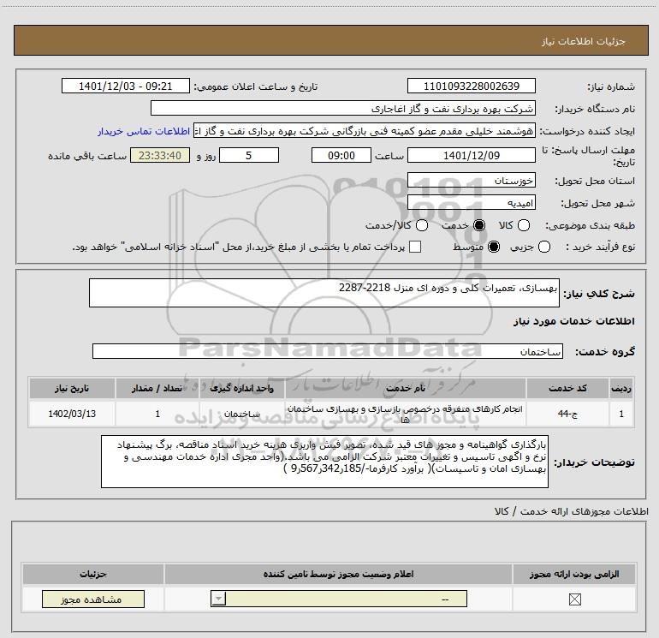Click the کد خدمت column header
This screenshot has height=638, width=659.
coord(567,388)
